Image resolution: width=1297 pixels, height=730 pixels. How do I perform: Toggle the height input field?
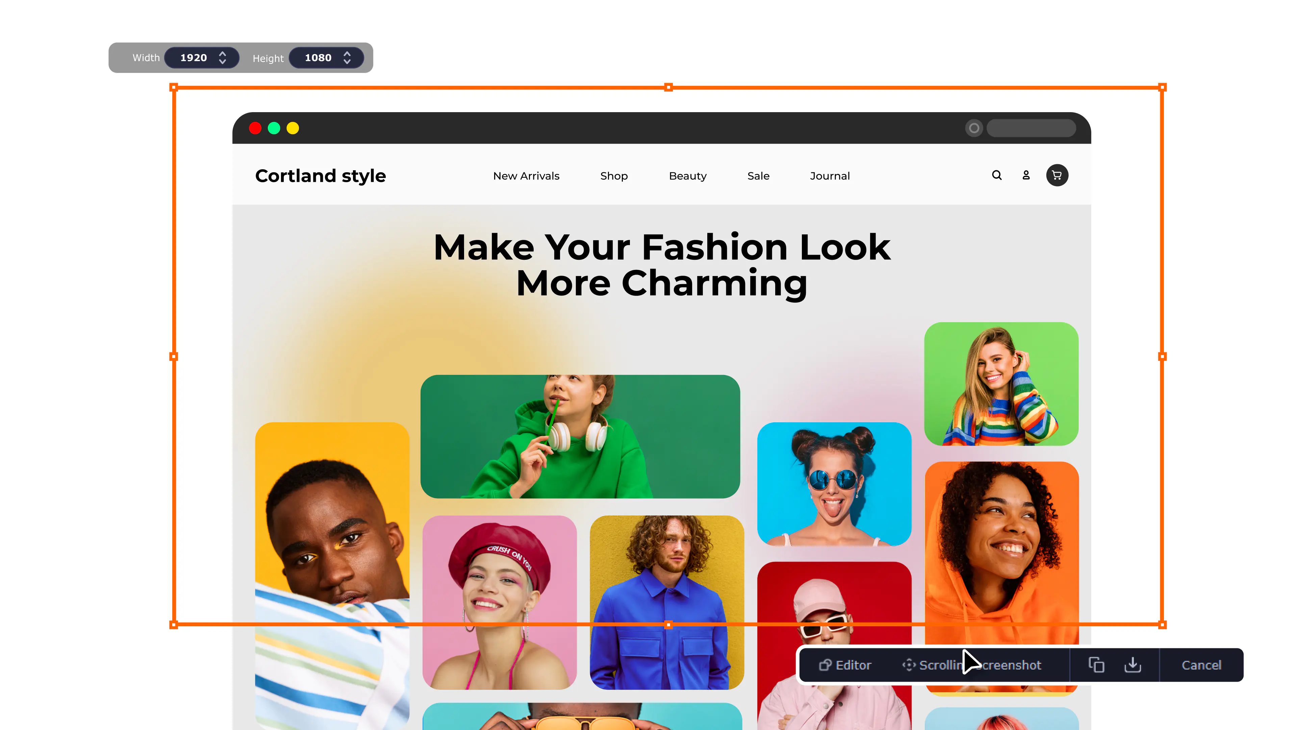point(348,57)
